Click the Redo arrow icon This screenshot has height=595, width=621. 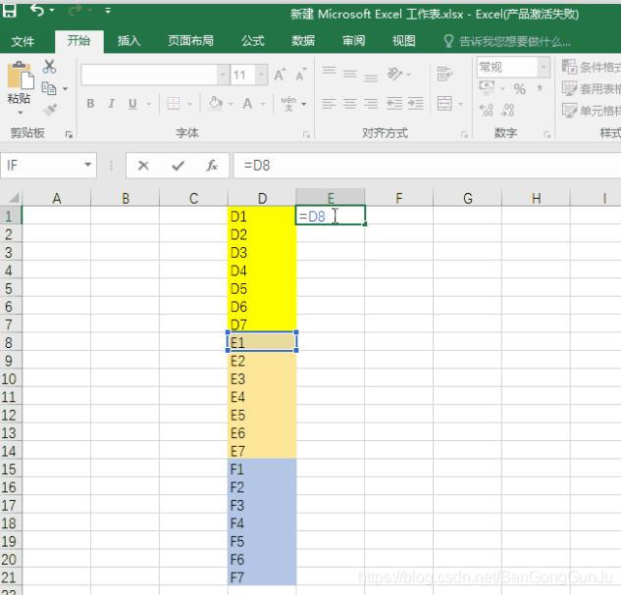(x=74, y=11)
